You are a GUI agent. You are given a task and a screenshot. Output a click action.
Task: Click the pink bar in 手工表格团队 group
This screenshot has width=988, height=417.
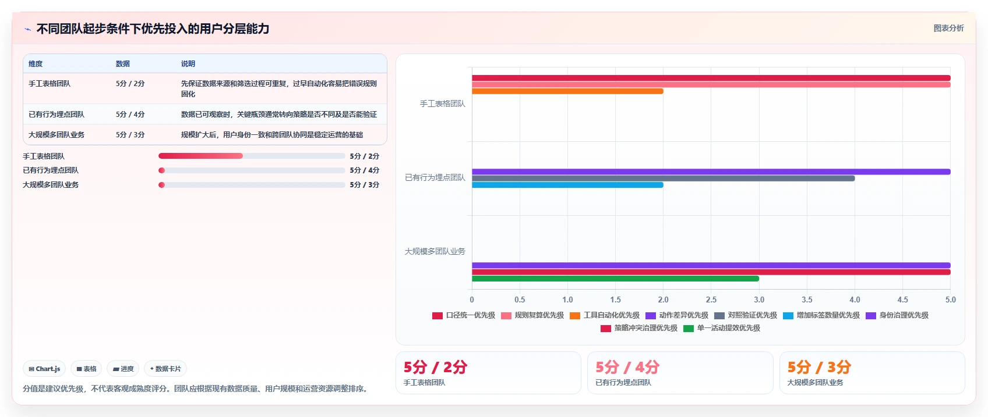pyautogui.click(x=711, y=85)
